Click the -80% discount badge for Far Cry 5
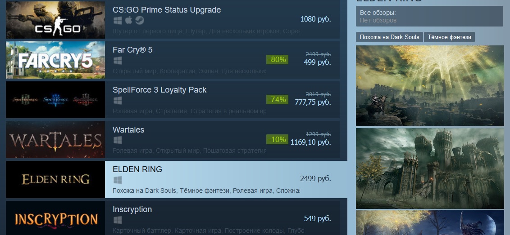 coord(277,60)
